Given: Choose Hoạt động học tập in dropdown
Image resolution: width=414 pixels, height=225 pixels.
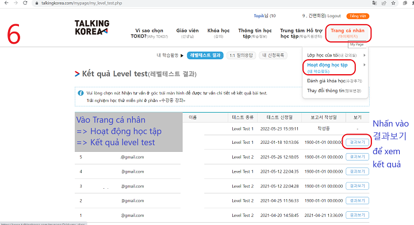Looking at the screenshot, I should click(x=327, y=67).
